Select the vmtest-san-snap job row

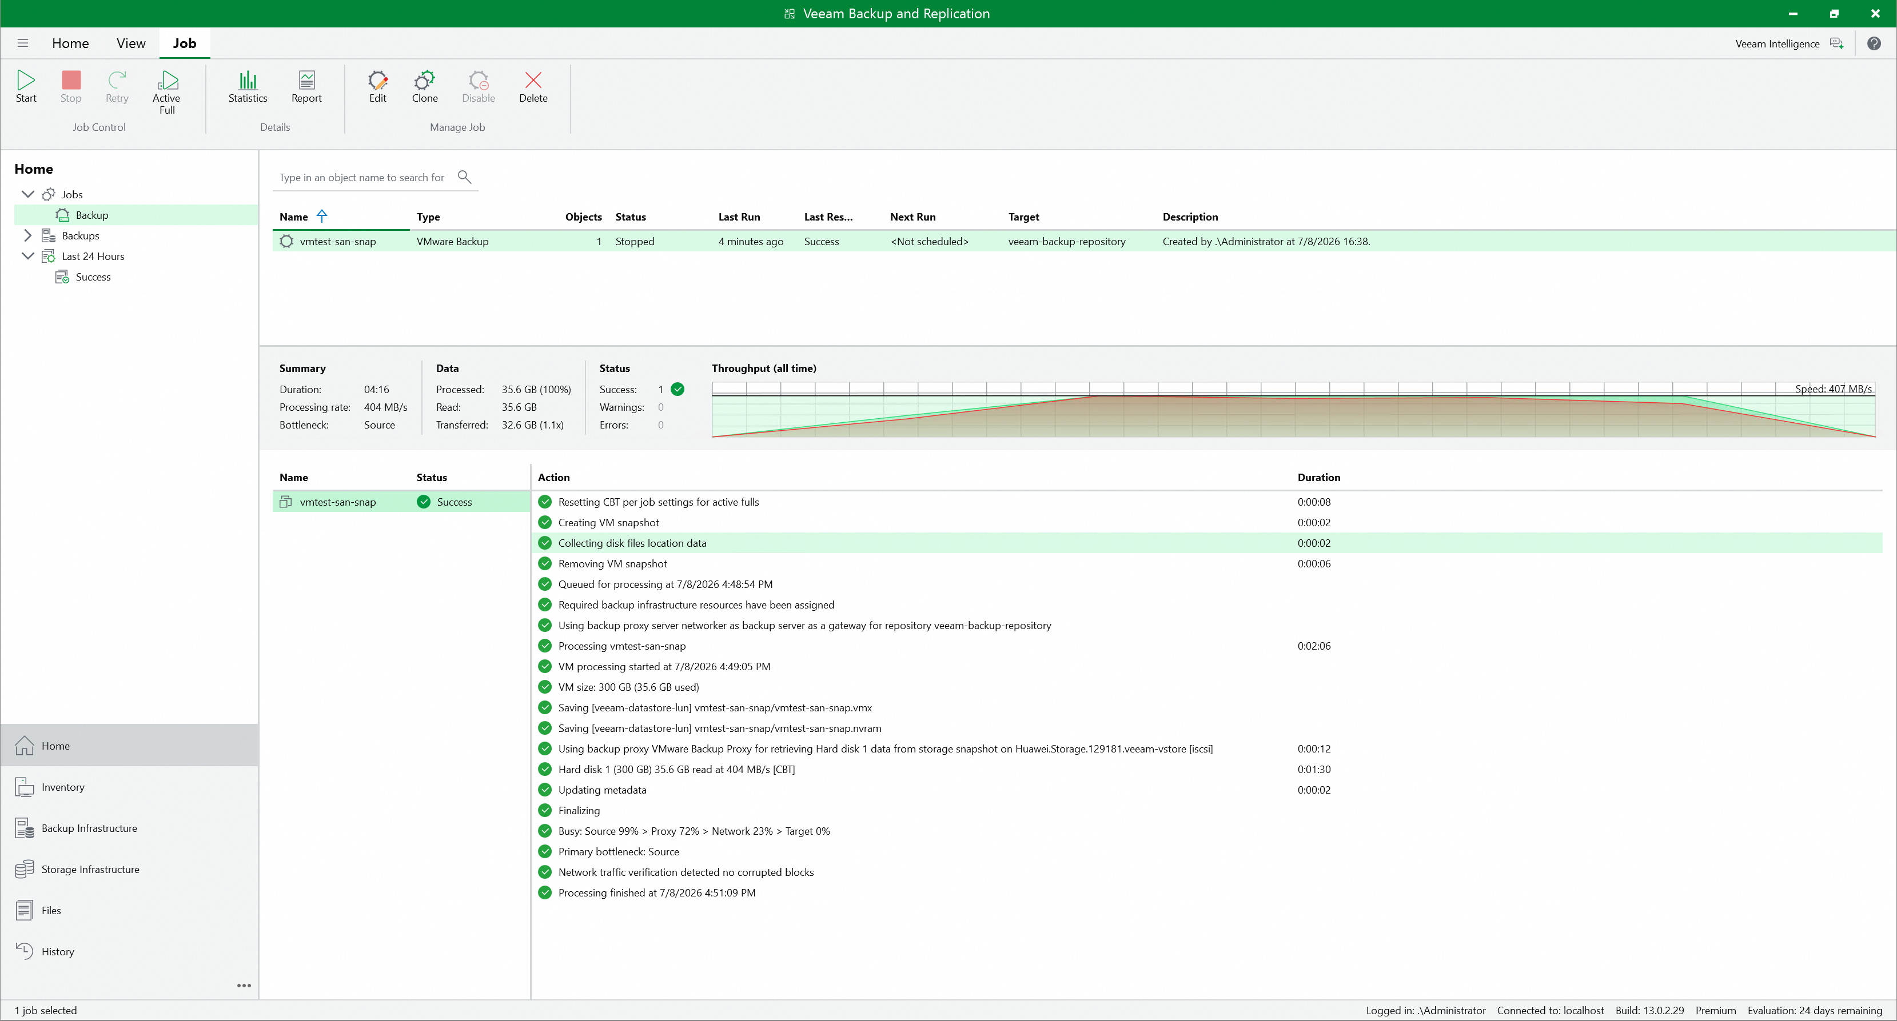point(1084,242)
